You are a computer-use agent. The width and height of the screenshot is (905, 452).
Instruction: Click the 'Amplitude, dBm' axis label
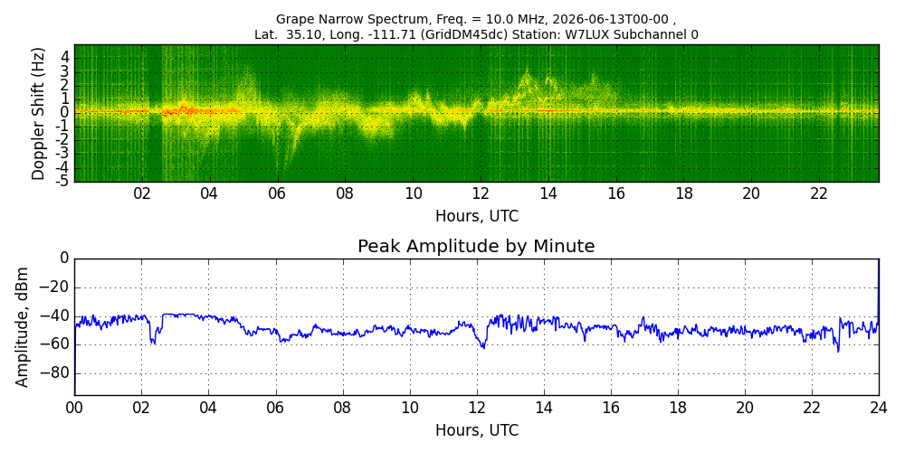click(x=22, y=327)
